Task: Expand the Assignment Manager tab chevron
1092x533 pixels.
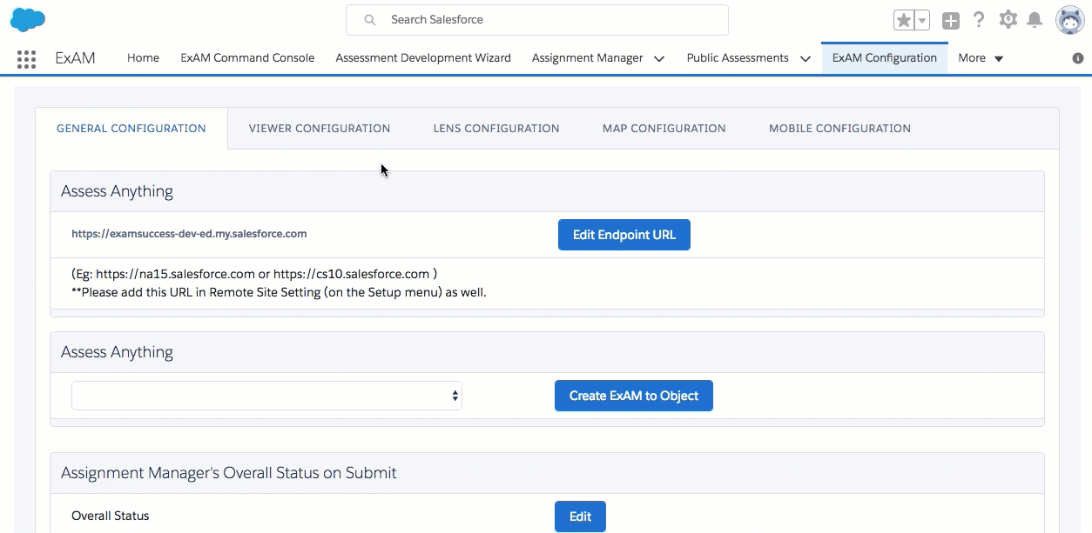Action: coord(659,59)
